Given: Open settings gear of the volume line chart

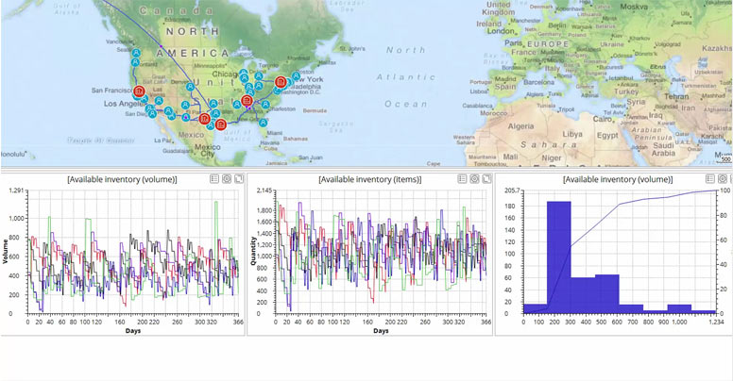Looking at the screenshot, I should point(227,179).
